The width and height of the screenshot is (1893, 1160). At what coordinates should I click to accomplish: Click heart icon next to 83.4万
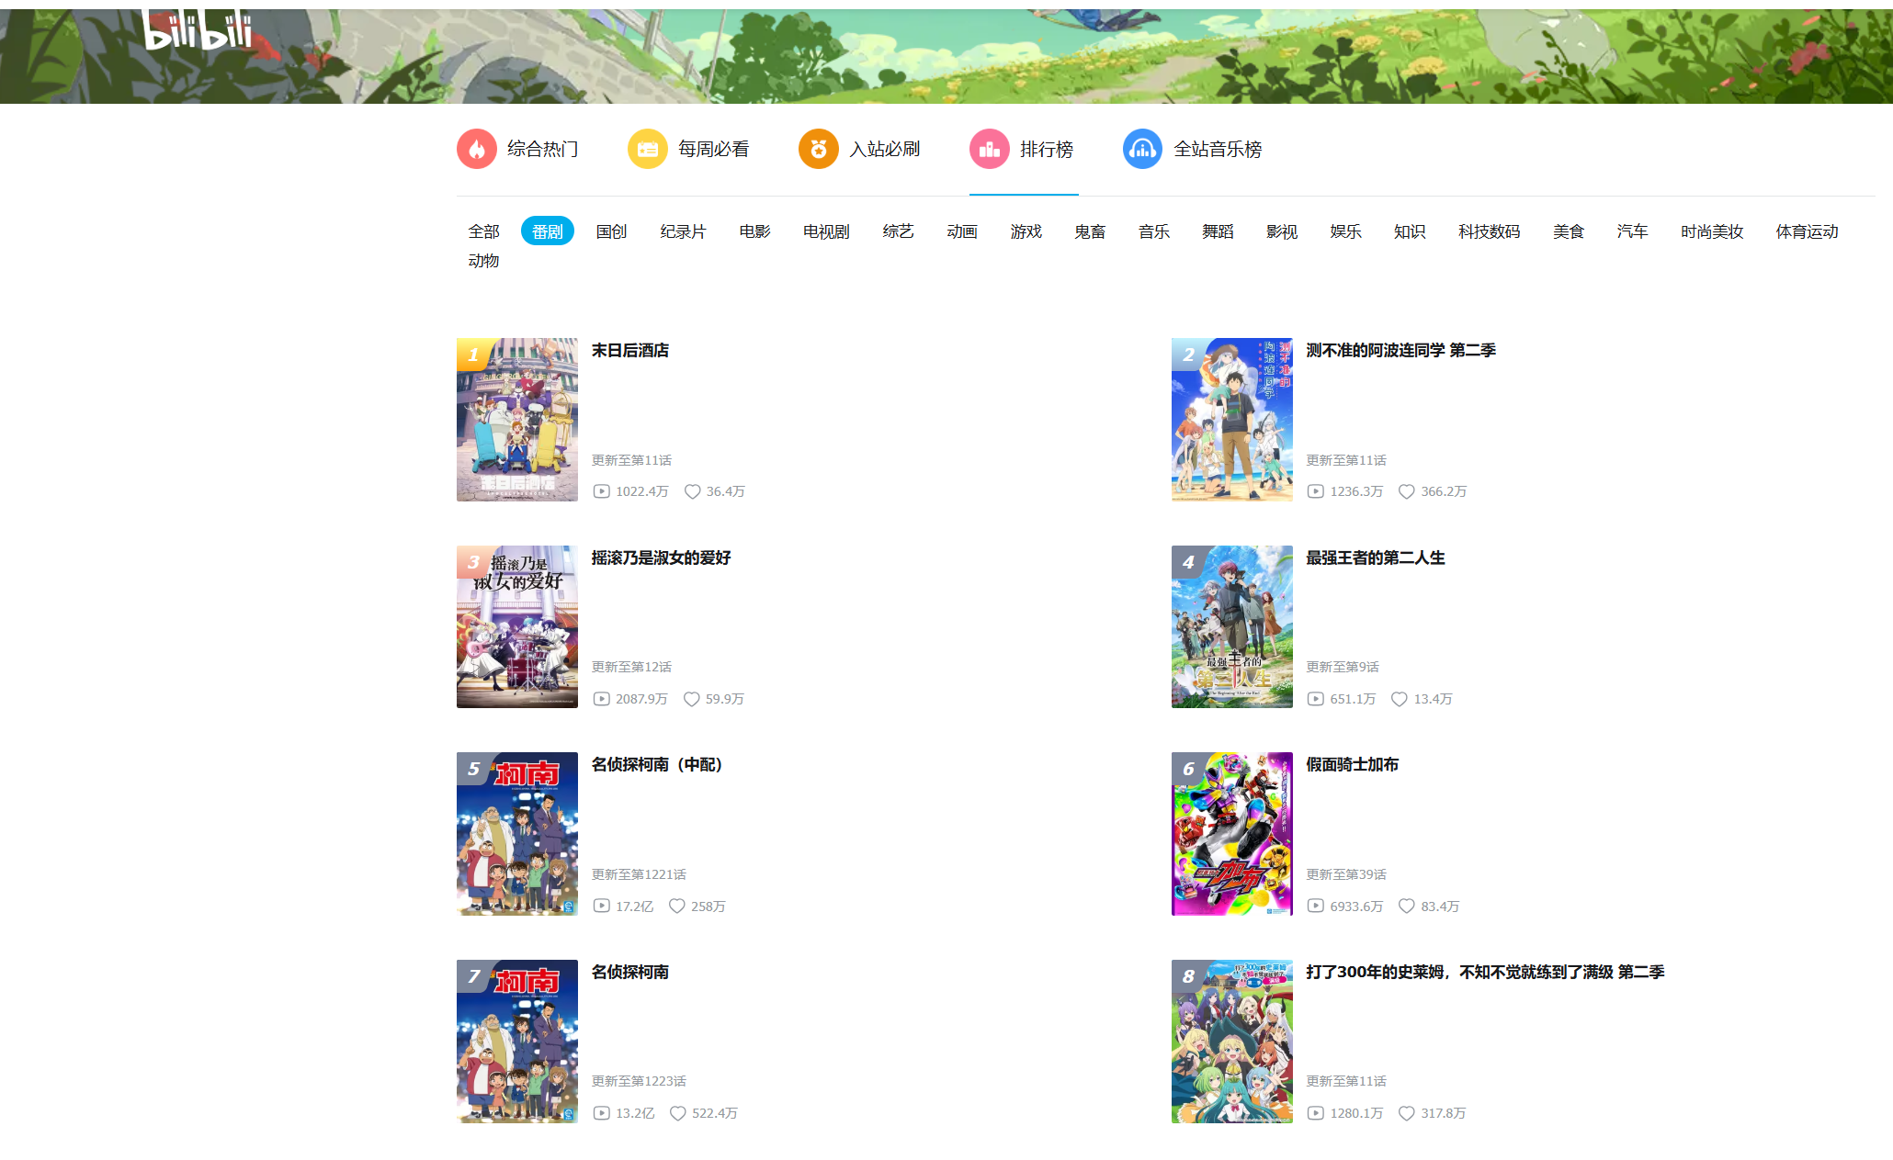point(1407,906)
